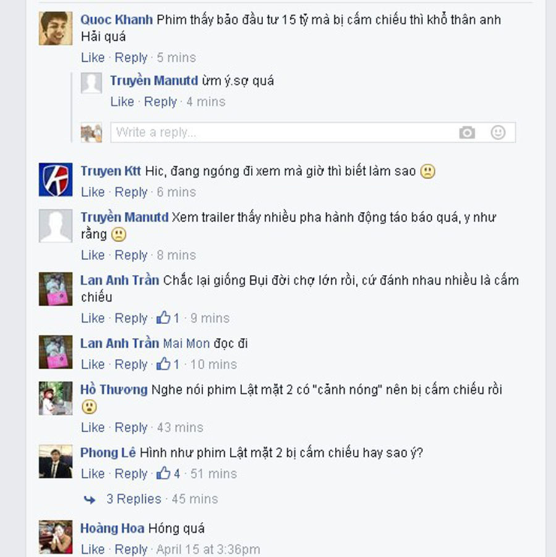Expand the 3 Replies thread
The image size is (556, 557).
pyautogui.click(x=133, y=499)
